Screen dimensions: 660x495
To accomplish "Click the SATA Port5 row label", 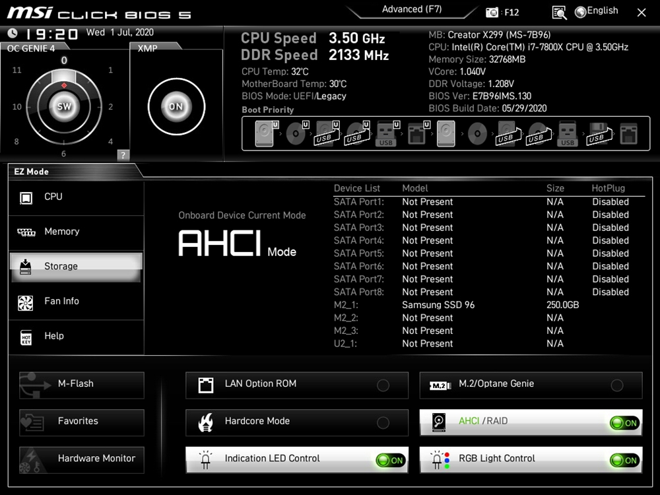I will [x=359, y=253].
